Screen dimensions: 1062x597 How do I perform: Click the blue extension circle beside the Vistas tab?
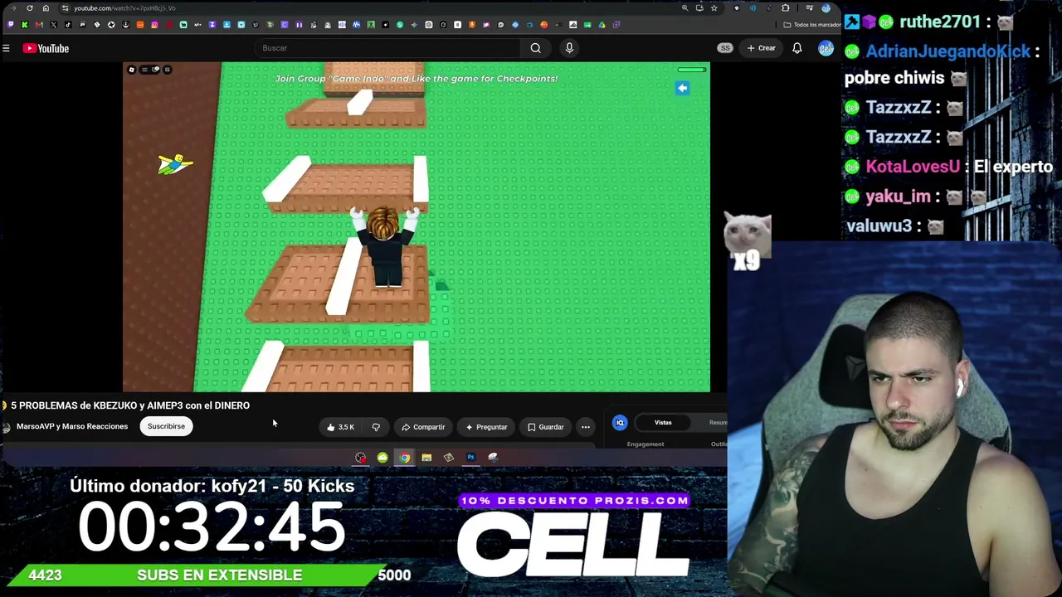click(x=620, y=423)
